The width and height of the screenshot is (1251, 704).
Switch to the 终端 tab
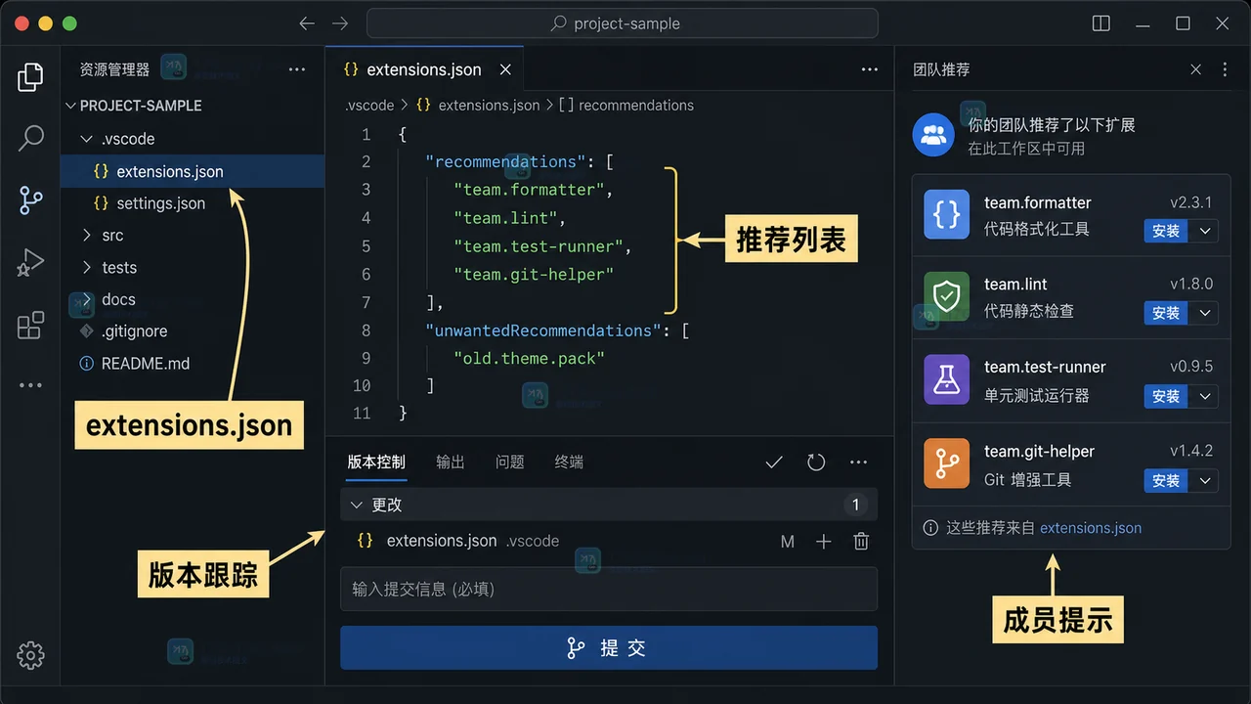570,462
